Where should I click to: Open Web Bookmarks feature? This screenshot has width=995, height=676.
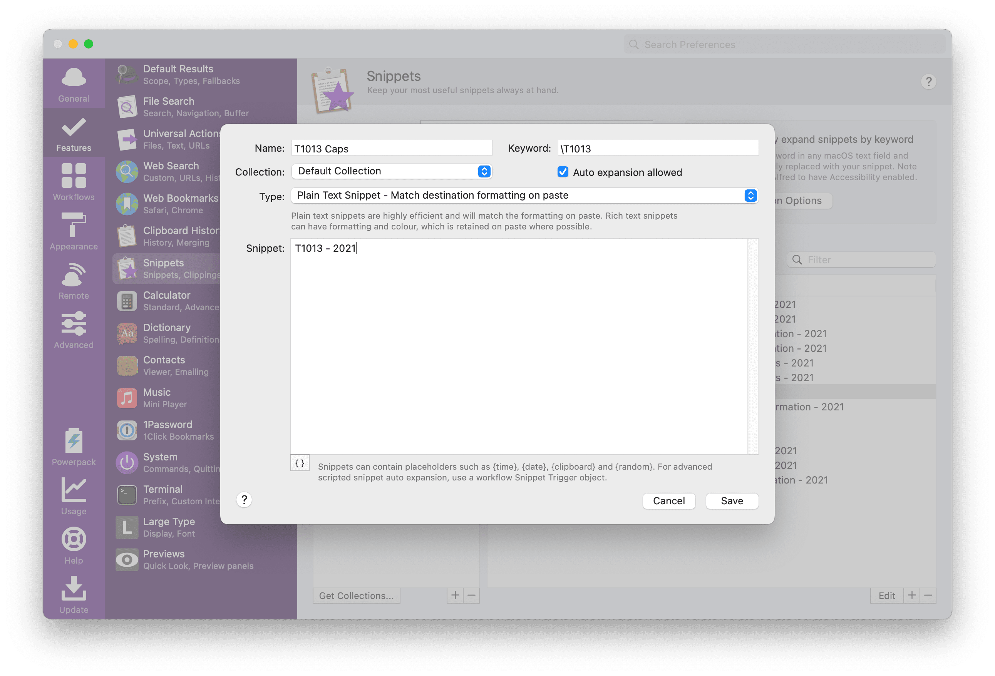pos(167,204)
